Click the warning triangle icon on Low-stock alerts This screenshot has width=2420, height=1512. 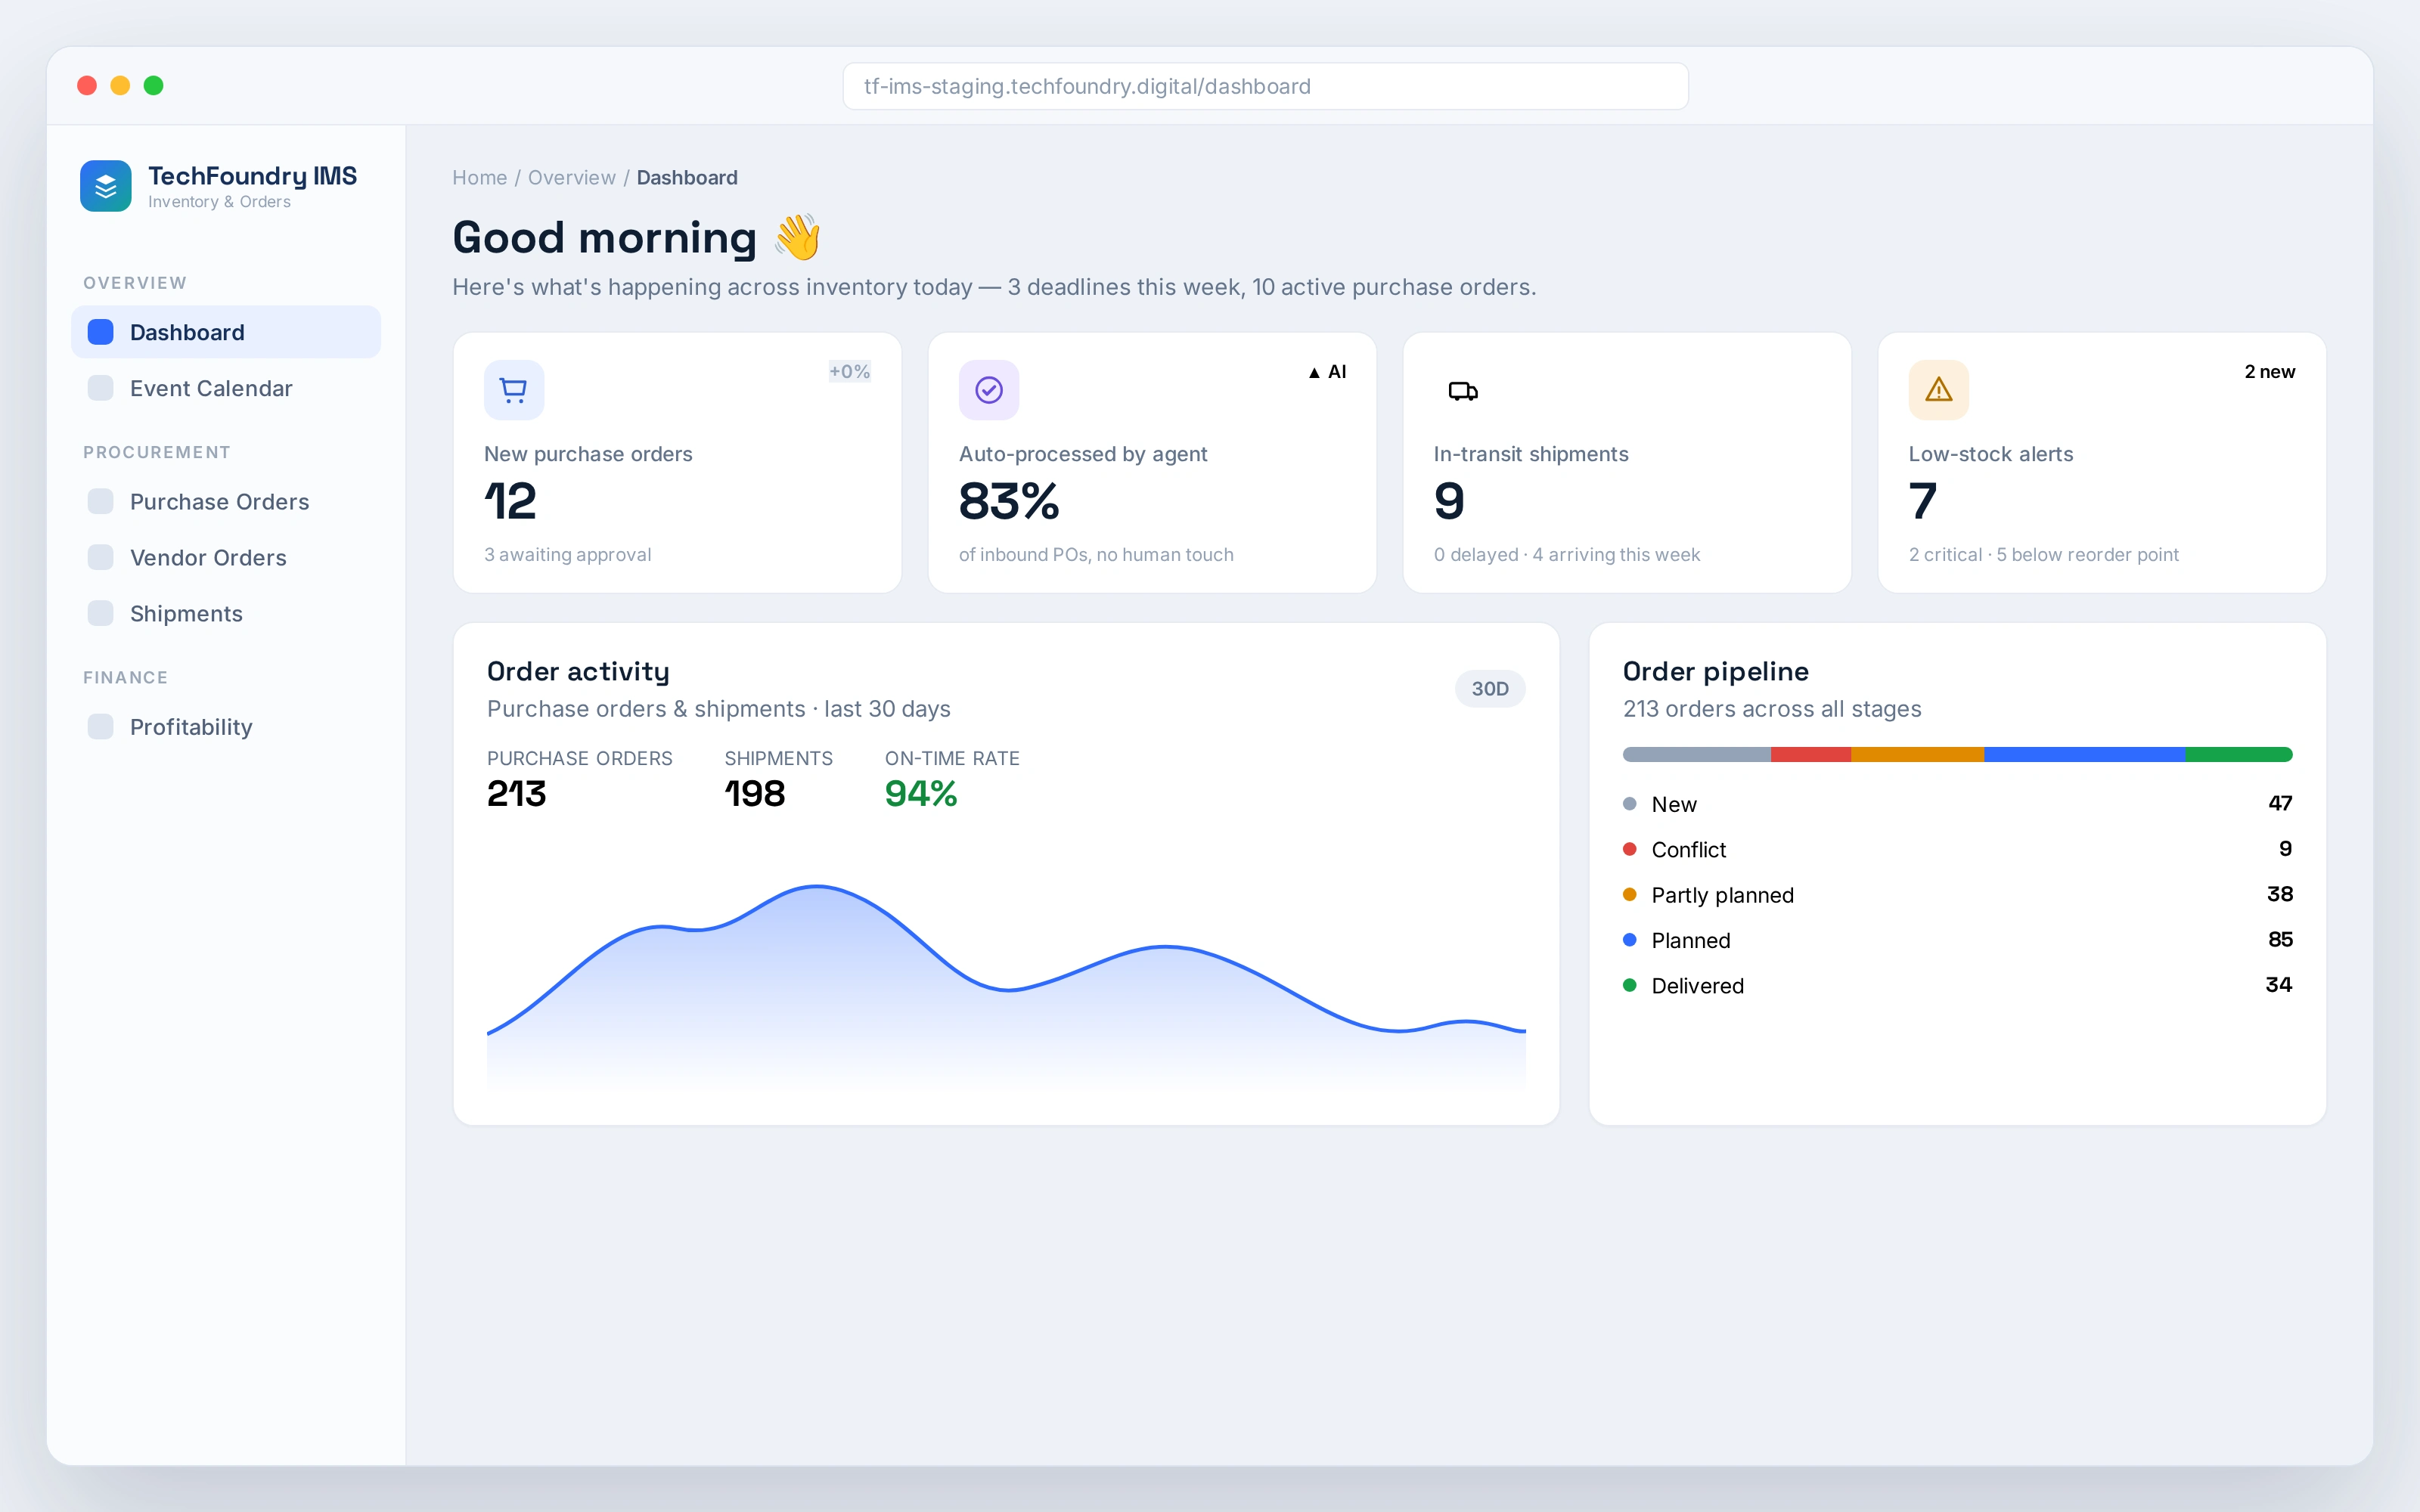point(1939,390)
